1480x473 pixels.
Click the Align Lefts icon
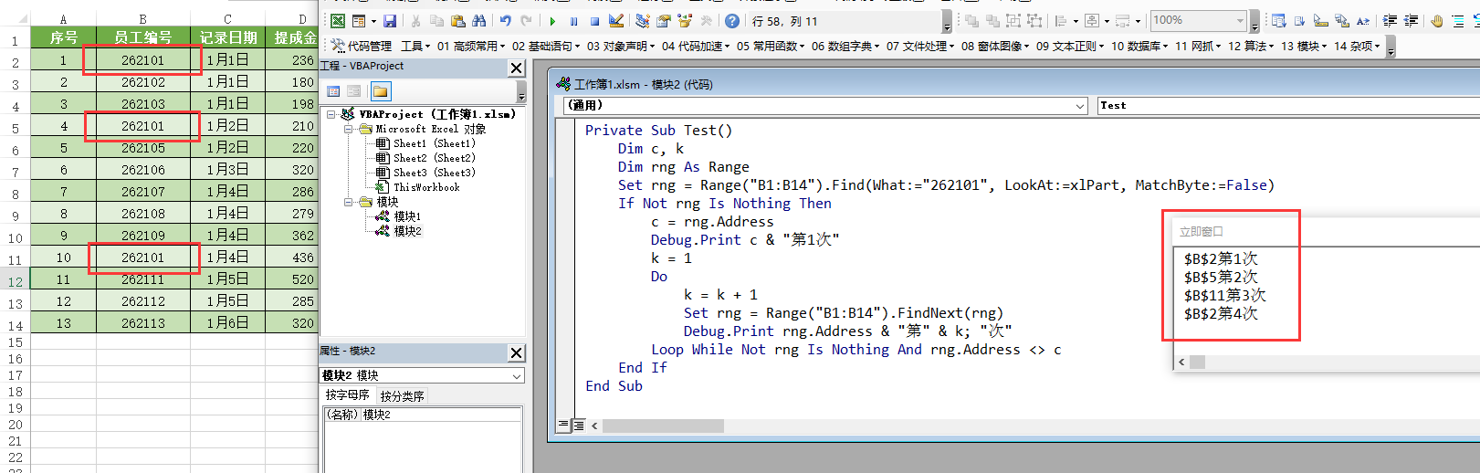click(1061, 21)
